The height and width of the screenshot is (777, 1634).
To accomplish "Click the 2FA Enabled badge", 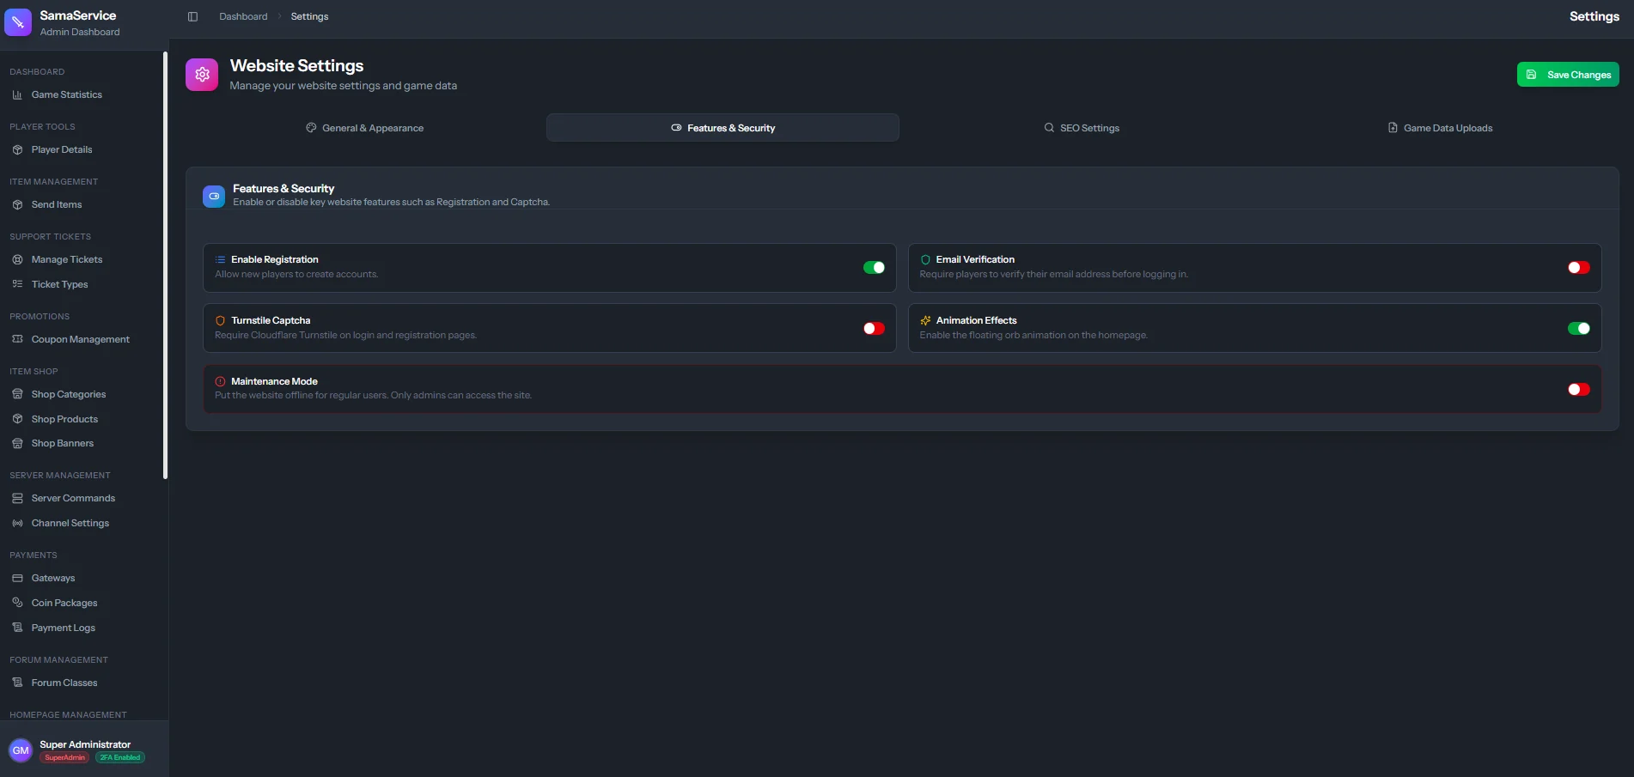I will point(119,757).
